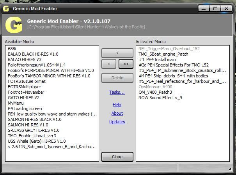This screenshot has width=236, height=175.
Task: Minimize the Generic Mod Enabler window
Action: coord(204,9)
